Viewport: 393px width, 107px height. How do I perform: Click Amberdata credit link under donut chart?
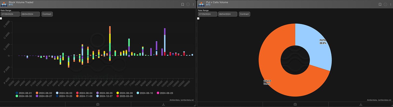click(x=379, y=100)
